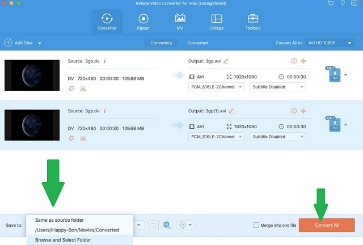363x245 pixels.
Task: Click the scissors cut icon for first video
Action: (83, 88)
